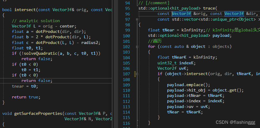Click line number 109
The image size is (260, 128).
[127, 85]
